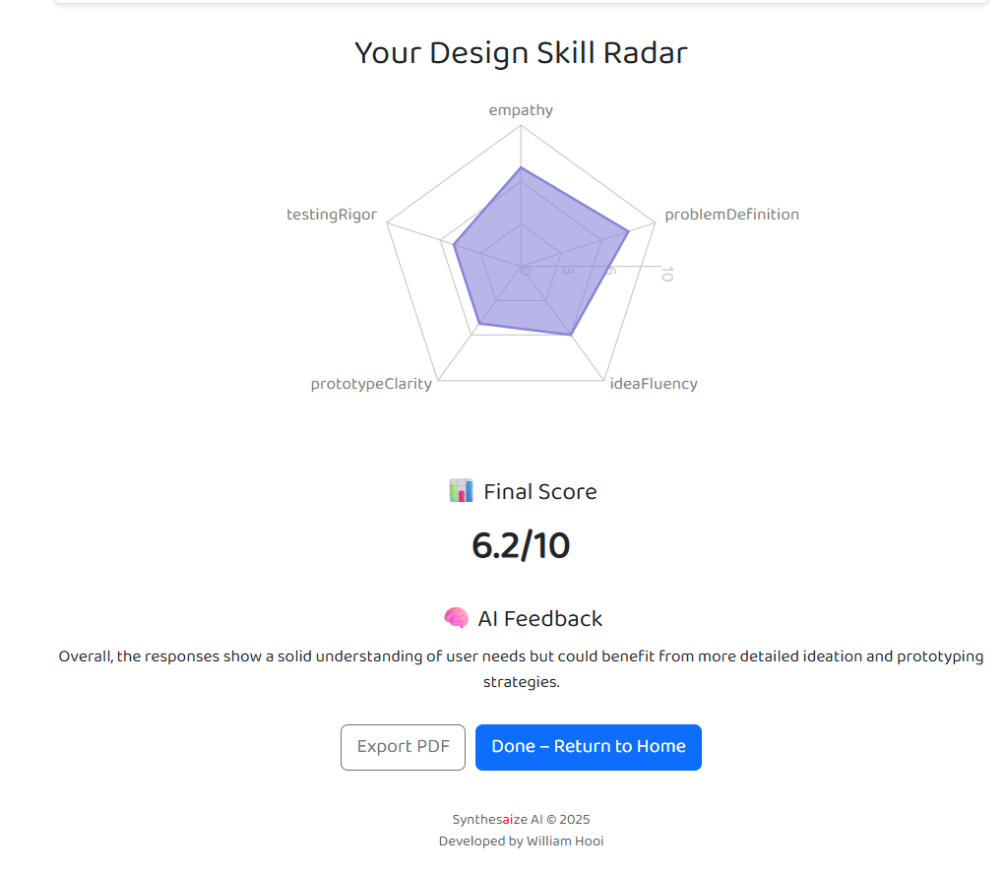The width and height of the screenshot is (1007, 872).
Task: Select the problemDefinition label on the radar chart
Action: [732, 214]
